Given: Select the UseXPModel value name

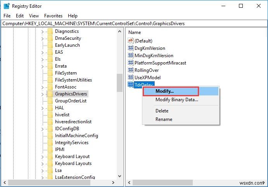Looking at the screenshot, I should (x=147, y=78).
